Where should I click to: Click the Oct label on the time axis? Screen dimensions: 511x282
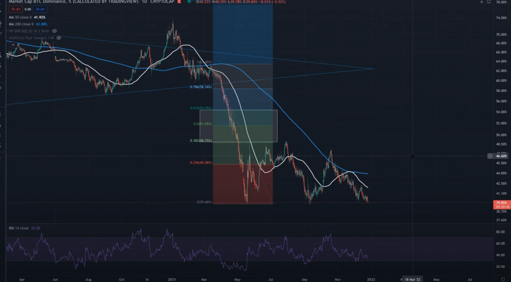click(121, 279)
